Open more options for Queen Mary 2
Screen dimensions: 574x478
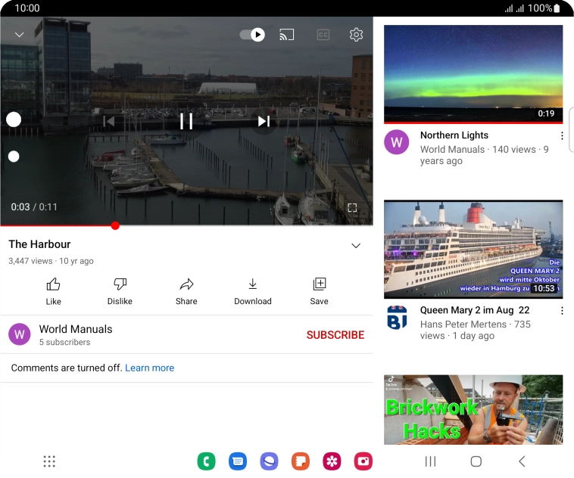[x=562, y=311]
